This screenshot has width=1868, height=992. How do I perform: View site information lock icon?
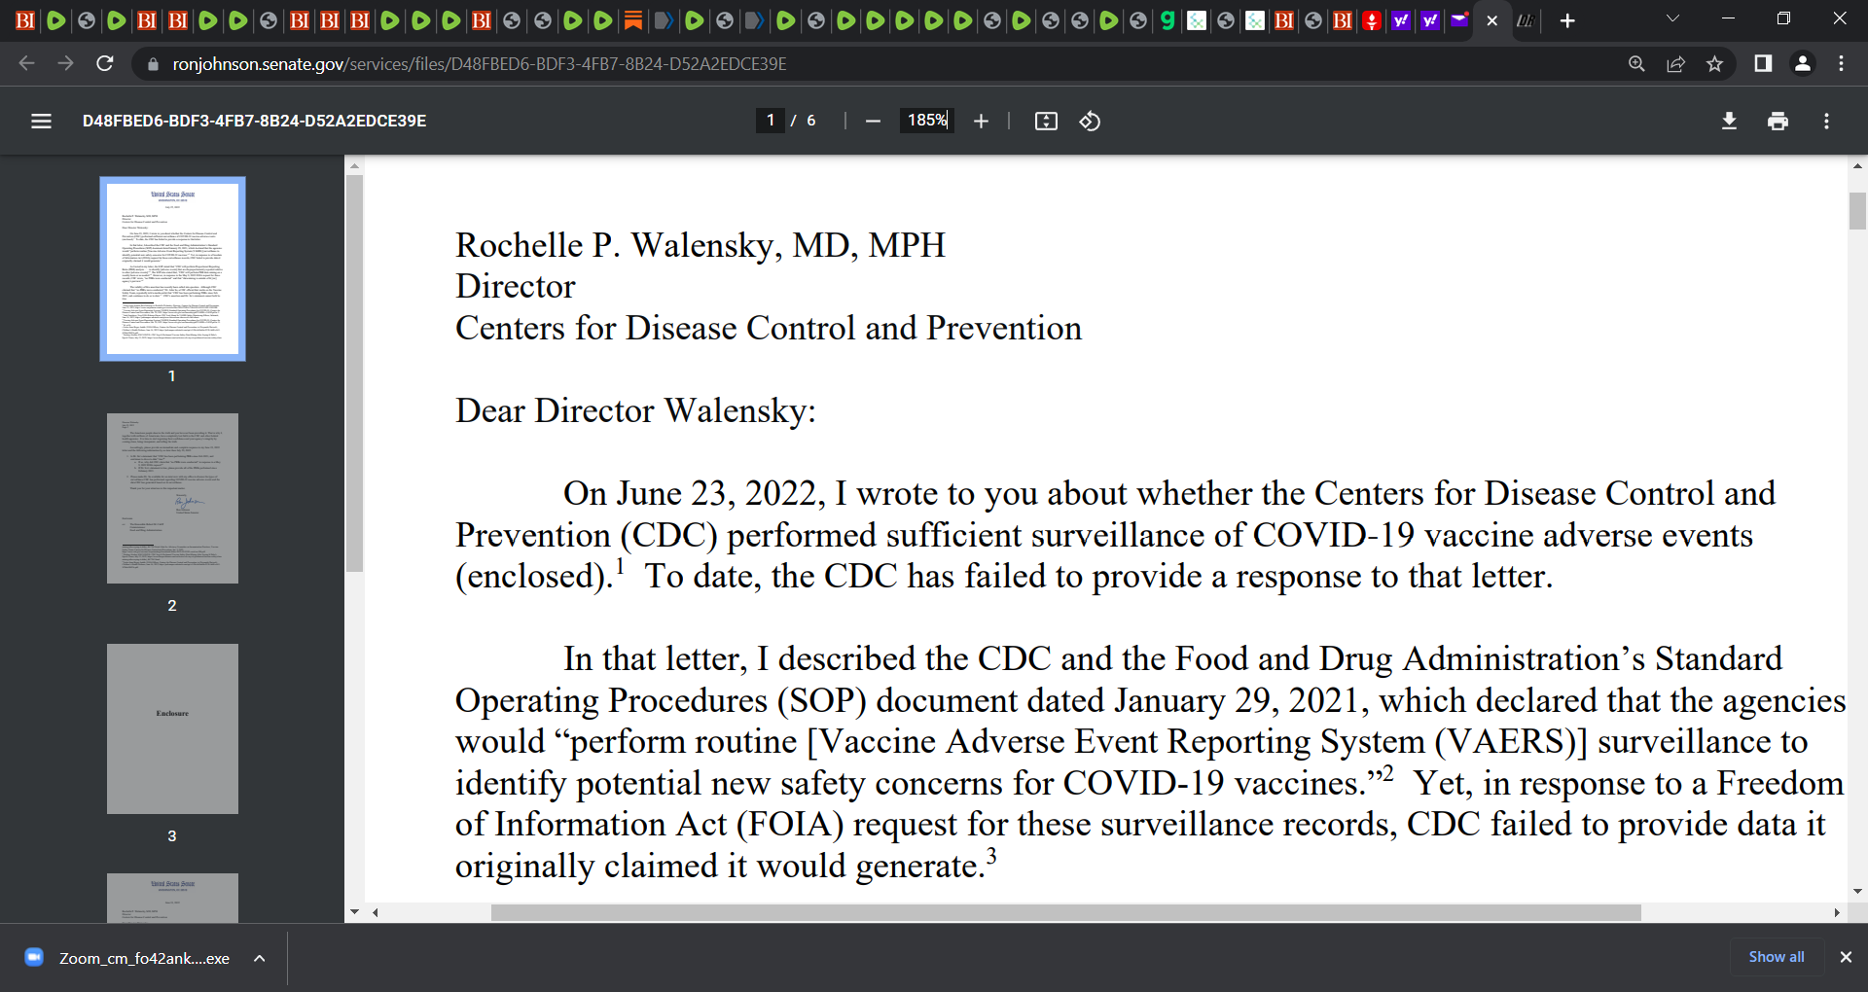tap(152, 64)
